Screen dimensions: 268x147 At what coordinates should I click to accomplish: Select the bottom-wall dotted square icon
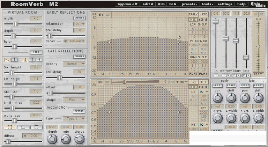coord(23,127)
